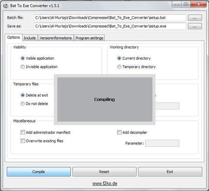The width and height of the screenshot is (209, 191).
Task: Choose Current directory as working directory
Action: (x=119, y=58)
